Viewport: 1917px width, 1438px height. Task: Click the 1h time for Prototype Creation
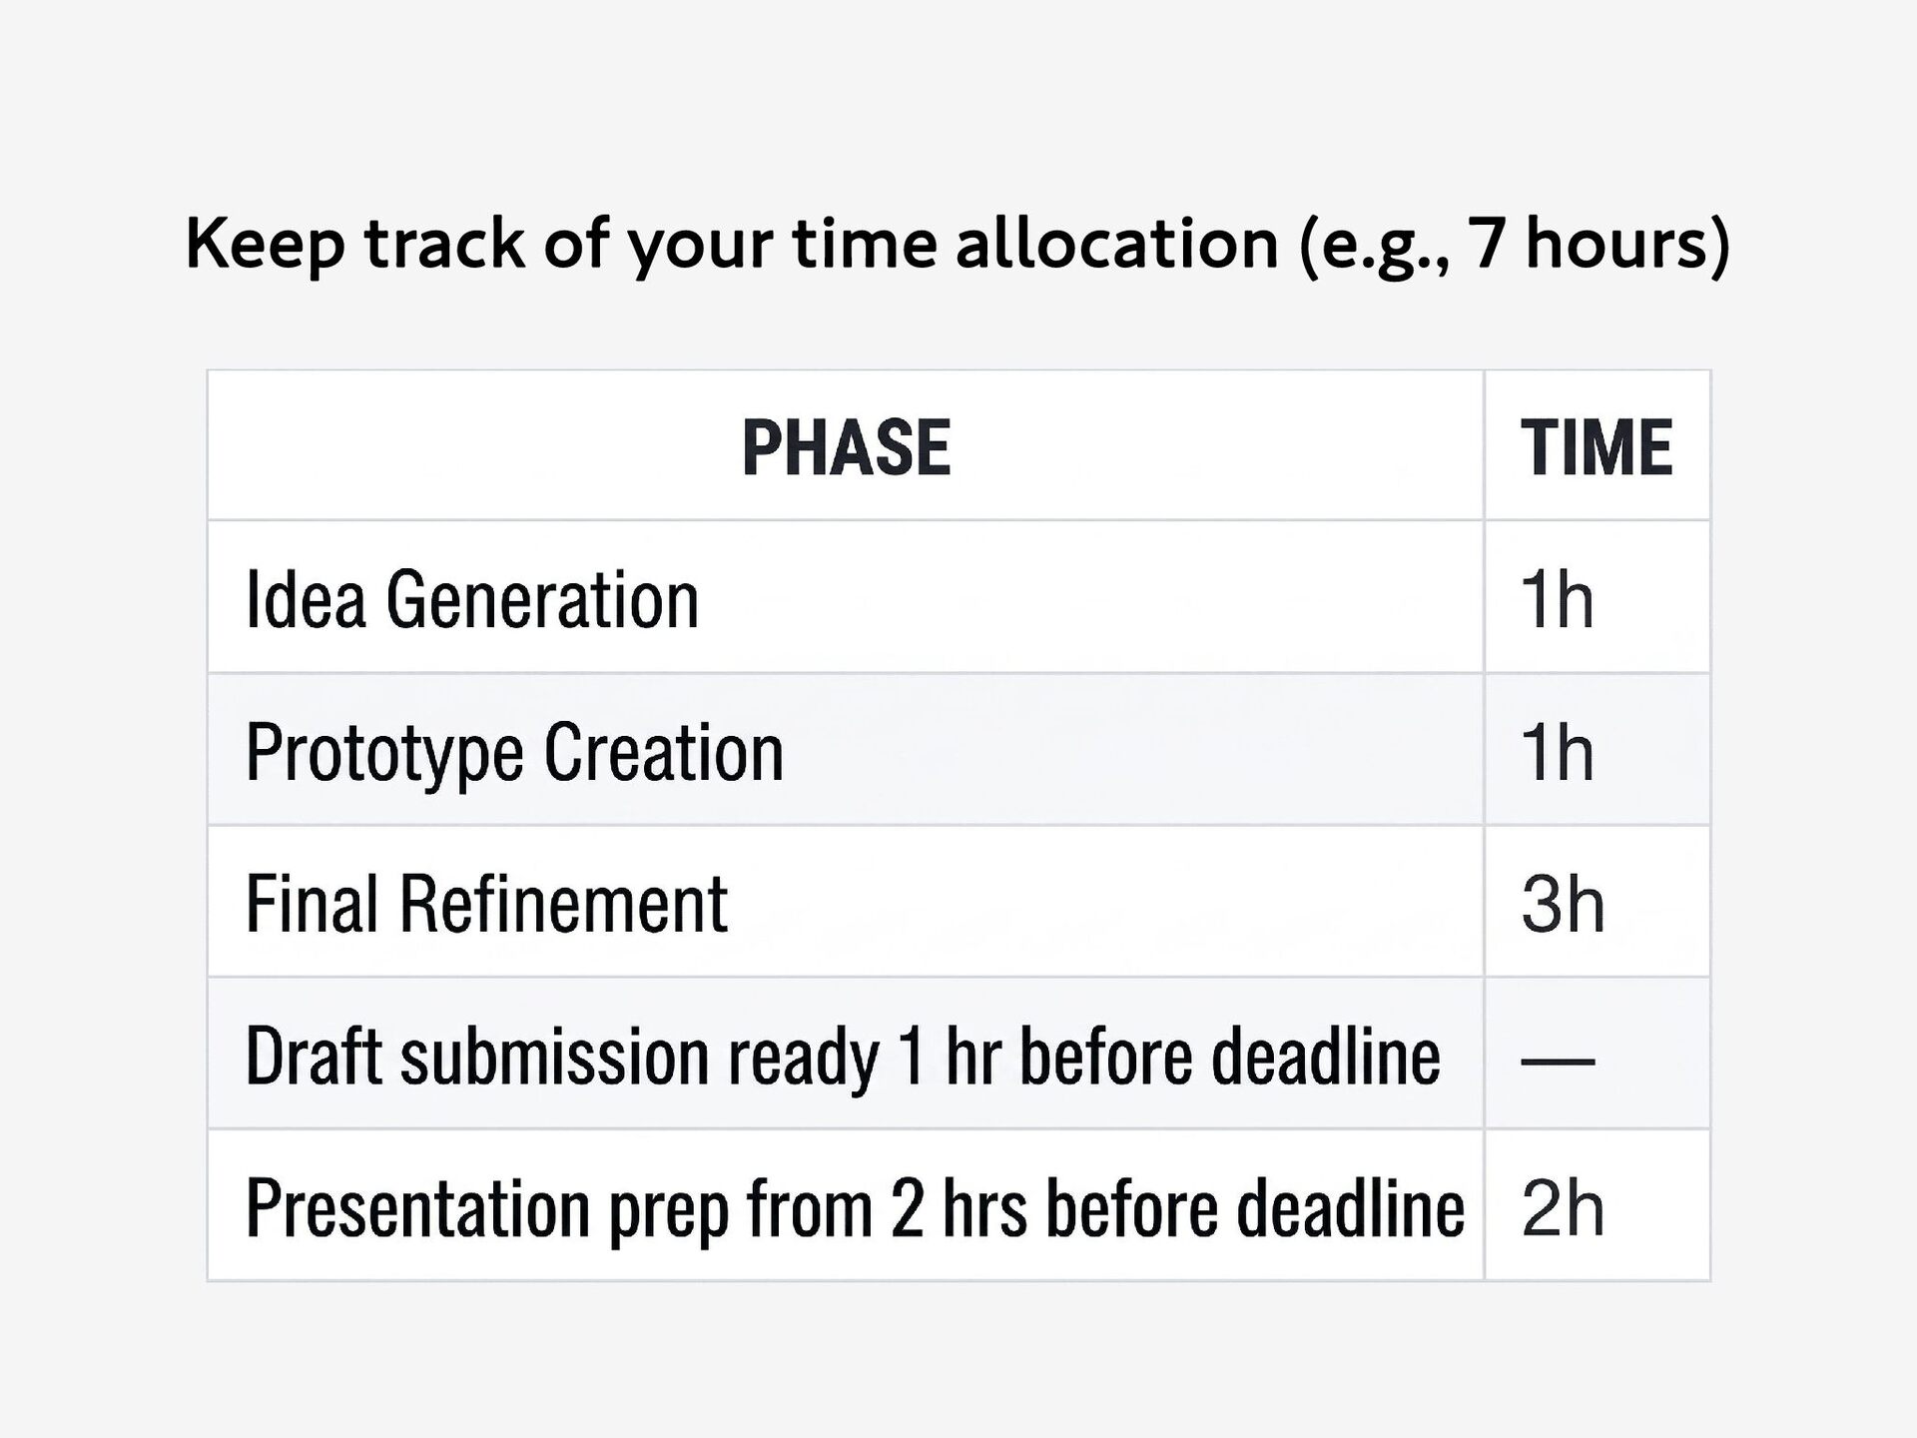click(x=1557, y=752)
